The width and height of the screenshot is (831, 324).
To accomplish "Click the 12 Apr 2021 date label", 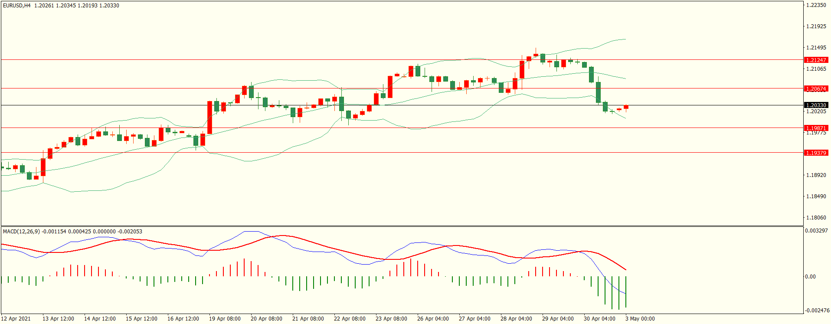I will (16, 319).
